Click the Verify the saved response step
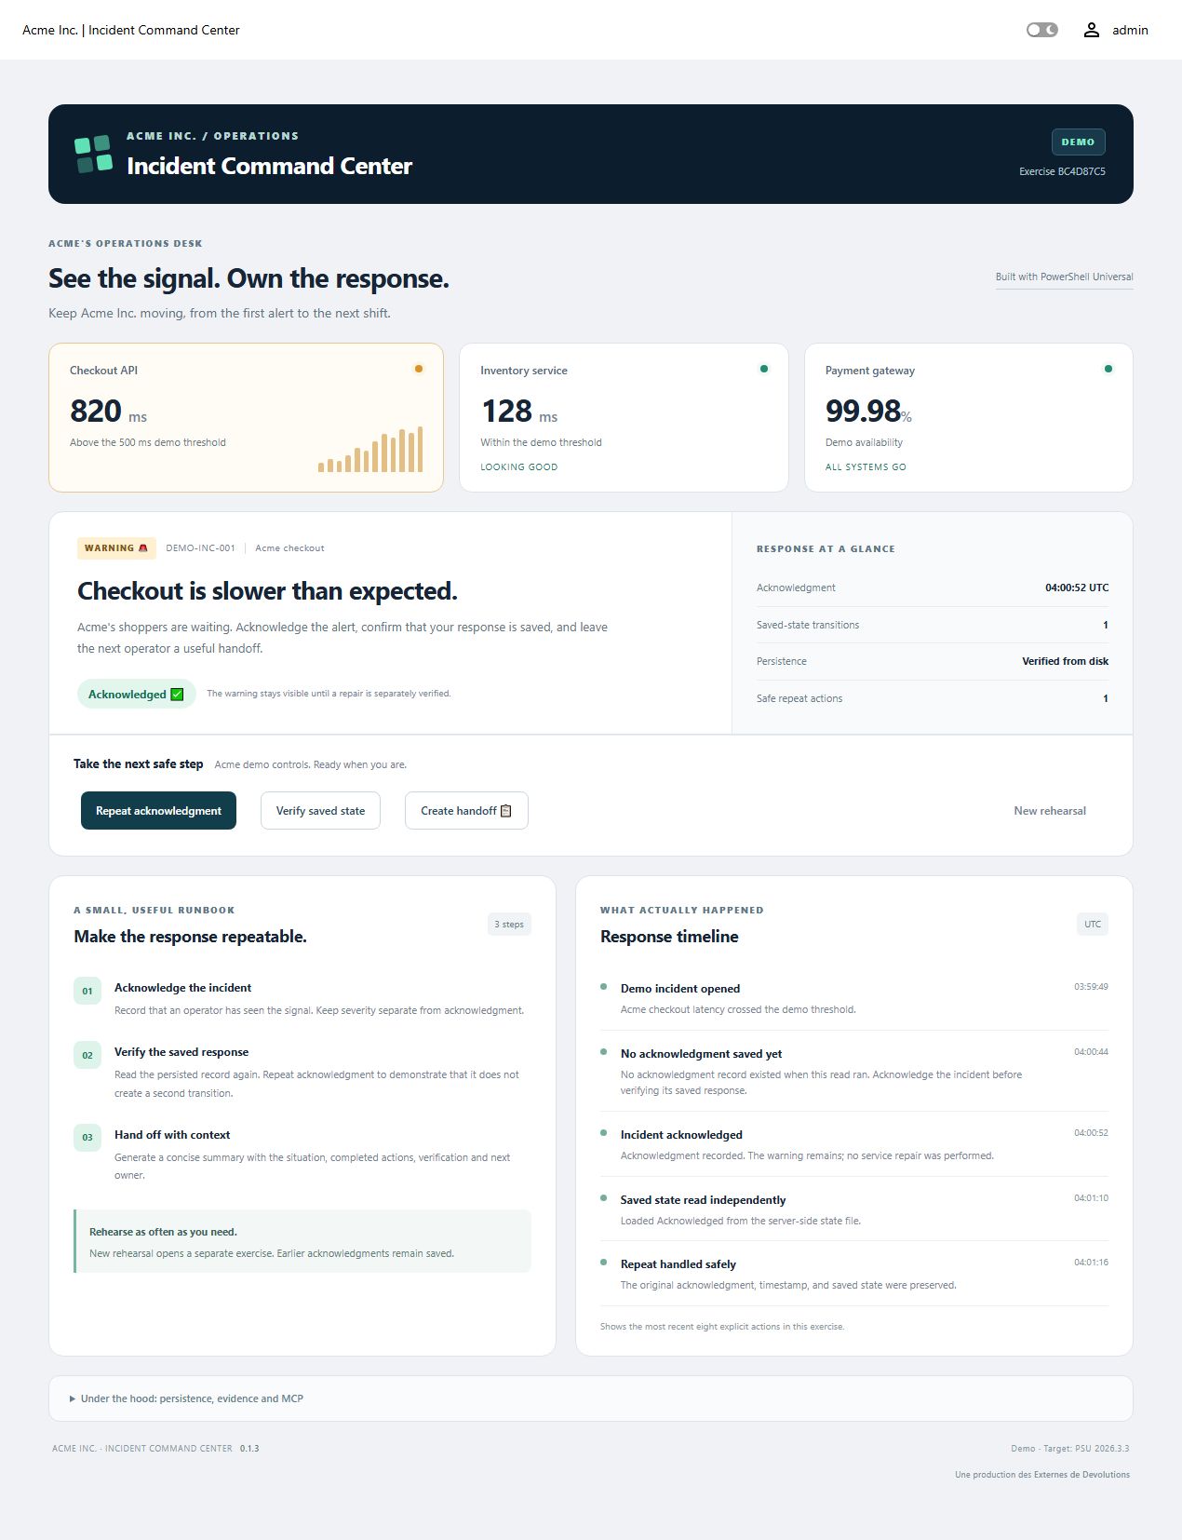This screenshot has width=1182, height=1540. click(302, 1072)
